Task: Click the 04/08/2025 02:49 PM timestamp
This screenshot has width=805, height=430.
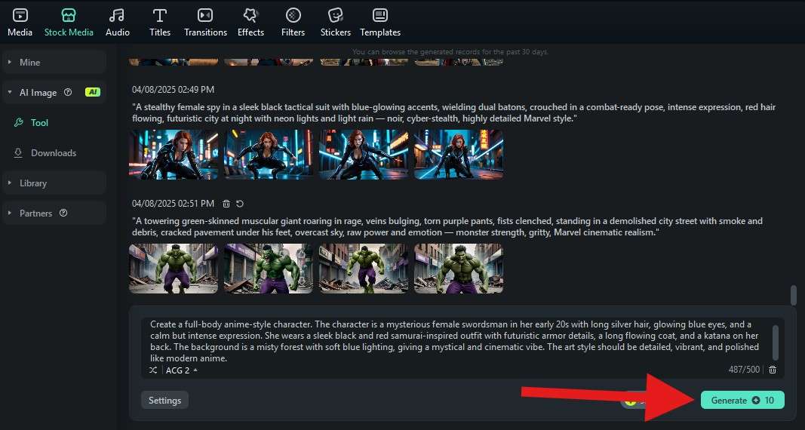Action: [173, 90]
